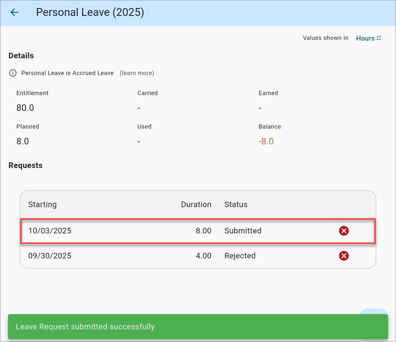396x342 pixels.
Task: Toggle the Hours unit switcher
Action: (x=368, y=38)
